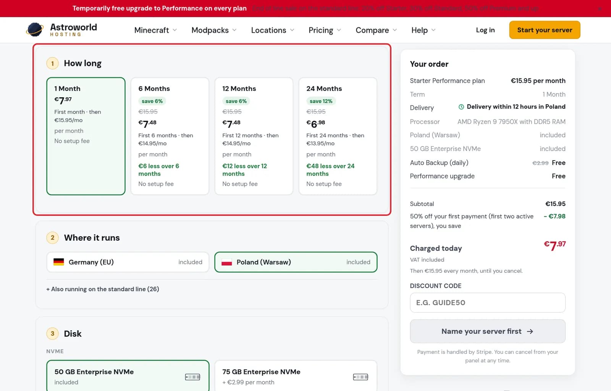The height and width of the screenshot is (391, 611).
Task: Click the 'Where it runs' section heading
Action: click(x=92, y=238)
